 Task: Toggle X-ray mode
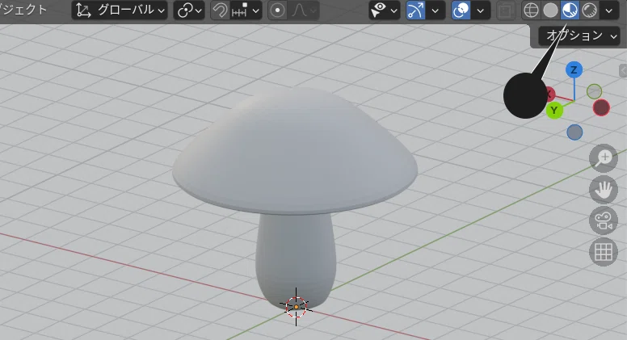506,10
